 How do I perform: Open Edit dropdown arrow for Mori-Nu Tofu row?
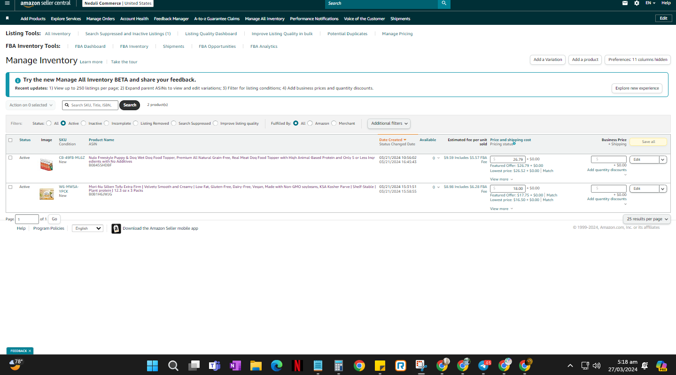663,188
